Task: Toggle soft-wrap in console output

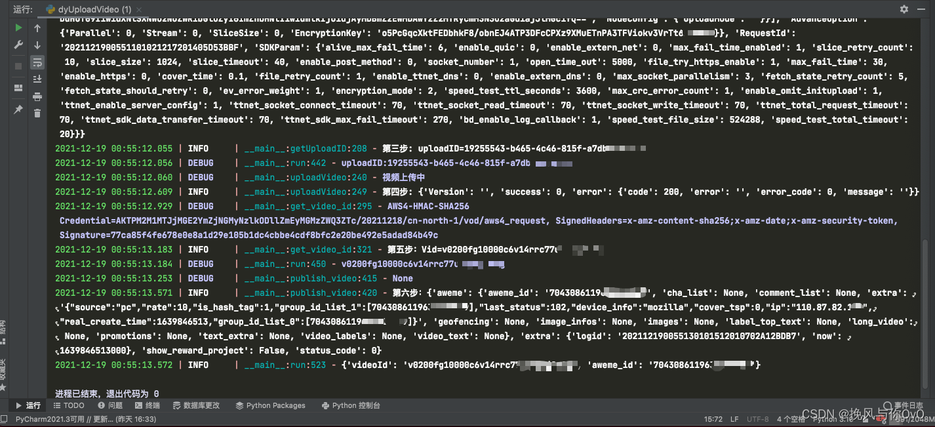Action: click(x=37, y=62)
